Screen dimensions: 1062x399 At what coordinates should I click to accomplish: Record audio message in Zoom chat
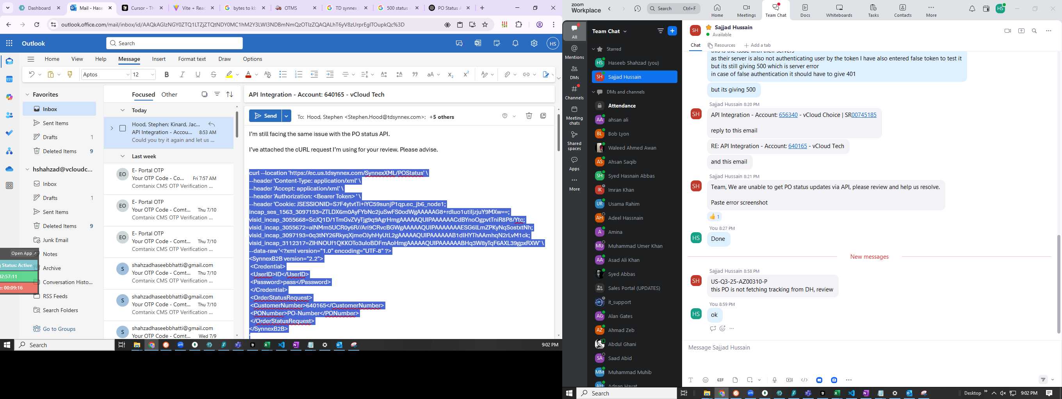pos(775,380)
